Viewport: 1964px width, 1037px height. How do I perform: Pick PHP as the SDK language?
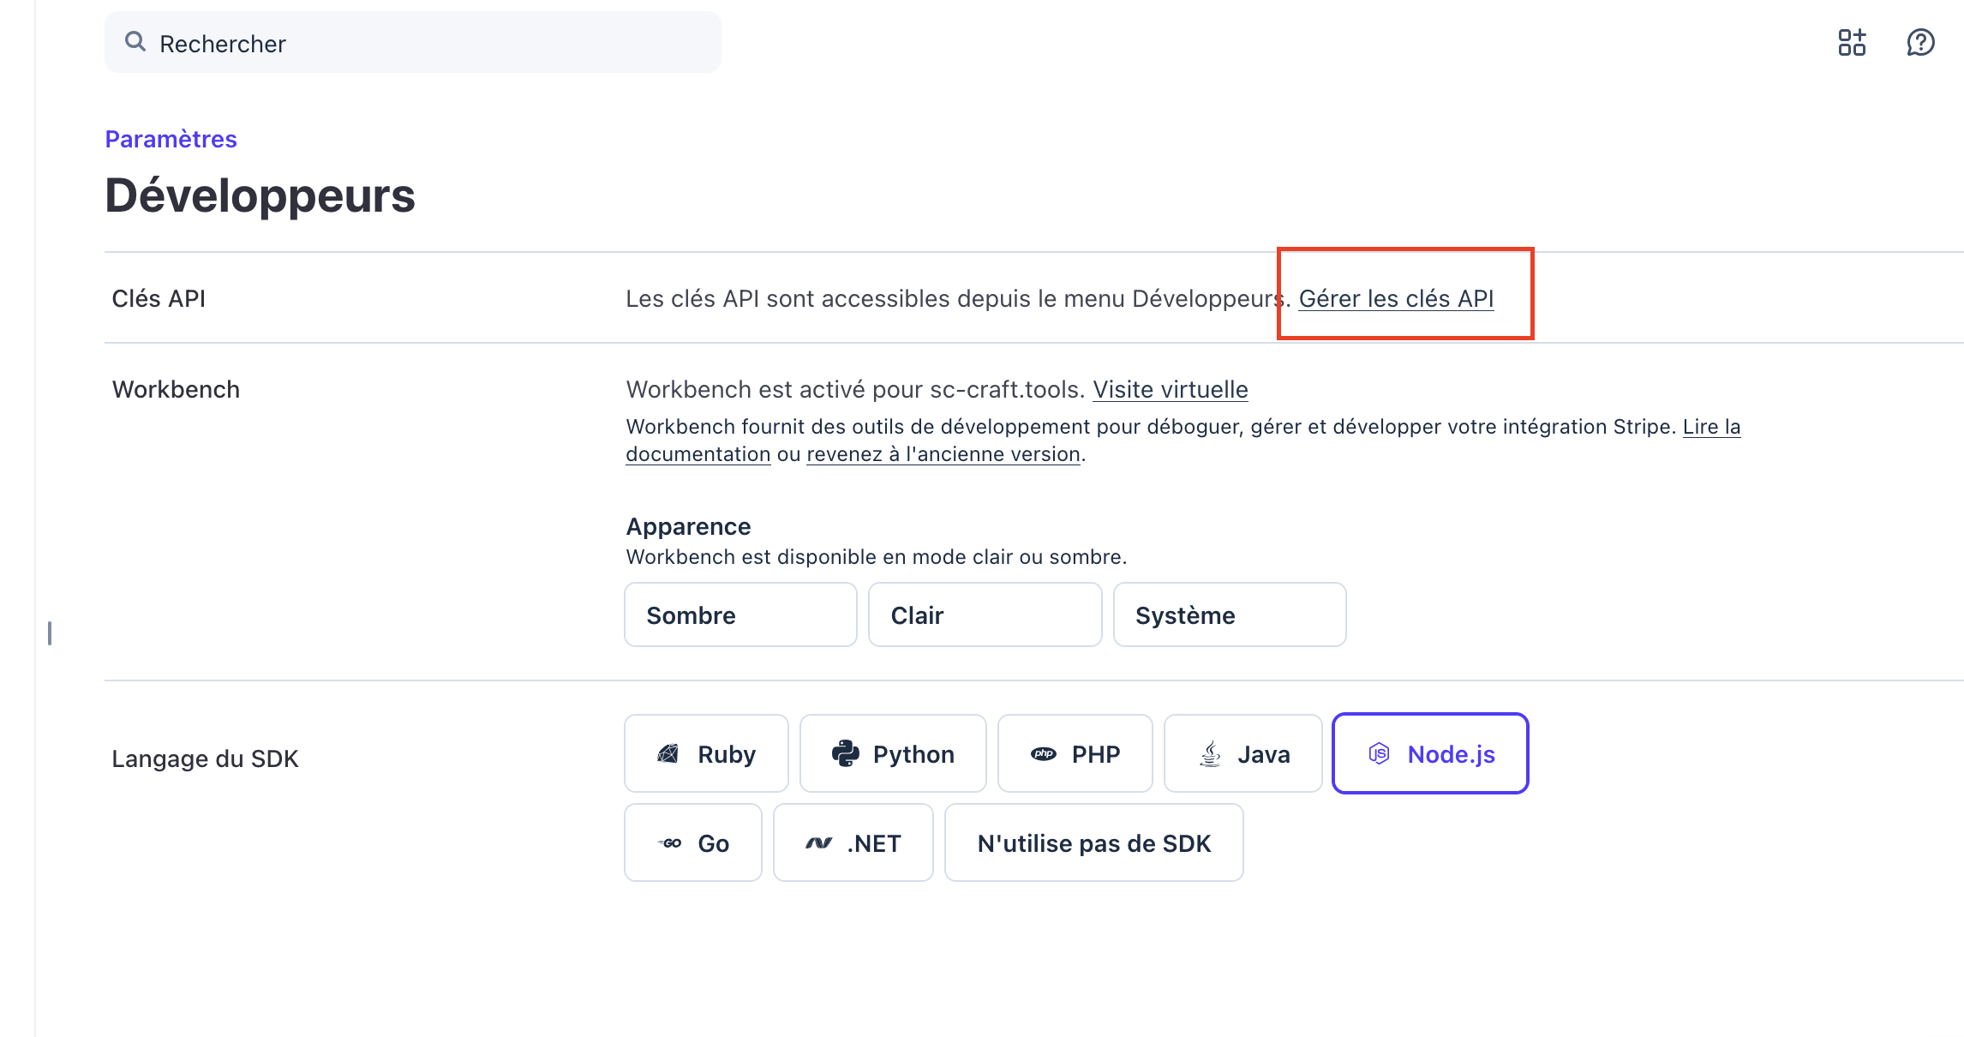coord(1075,753)
